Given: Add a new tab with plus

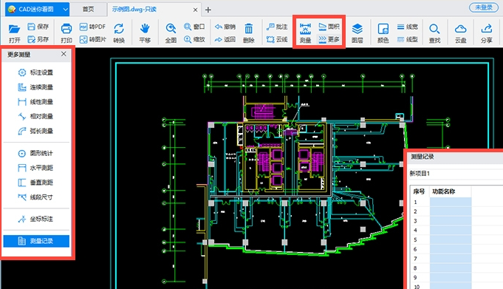Looking at the screenshot, I should (208, 10).
